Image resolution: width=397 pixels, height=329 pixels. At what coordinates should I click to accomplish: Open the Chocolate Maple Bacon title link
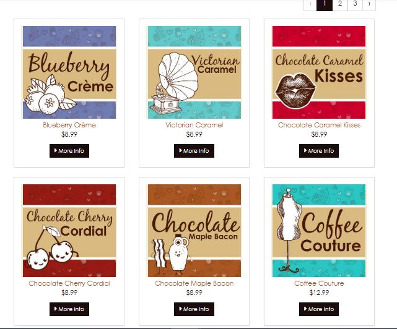194,283
